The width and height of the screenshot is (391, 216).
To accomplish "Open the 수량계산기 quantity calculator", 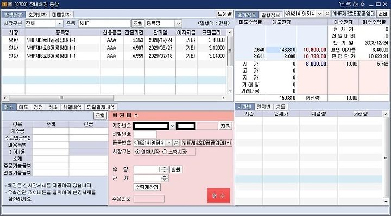I will 147,187.
